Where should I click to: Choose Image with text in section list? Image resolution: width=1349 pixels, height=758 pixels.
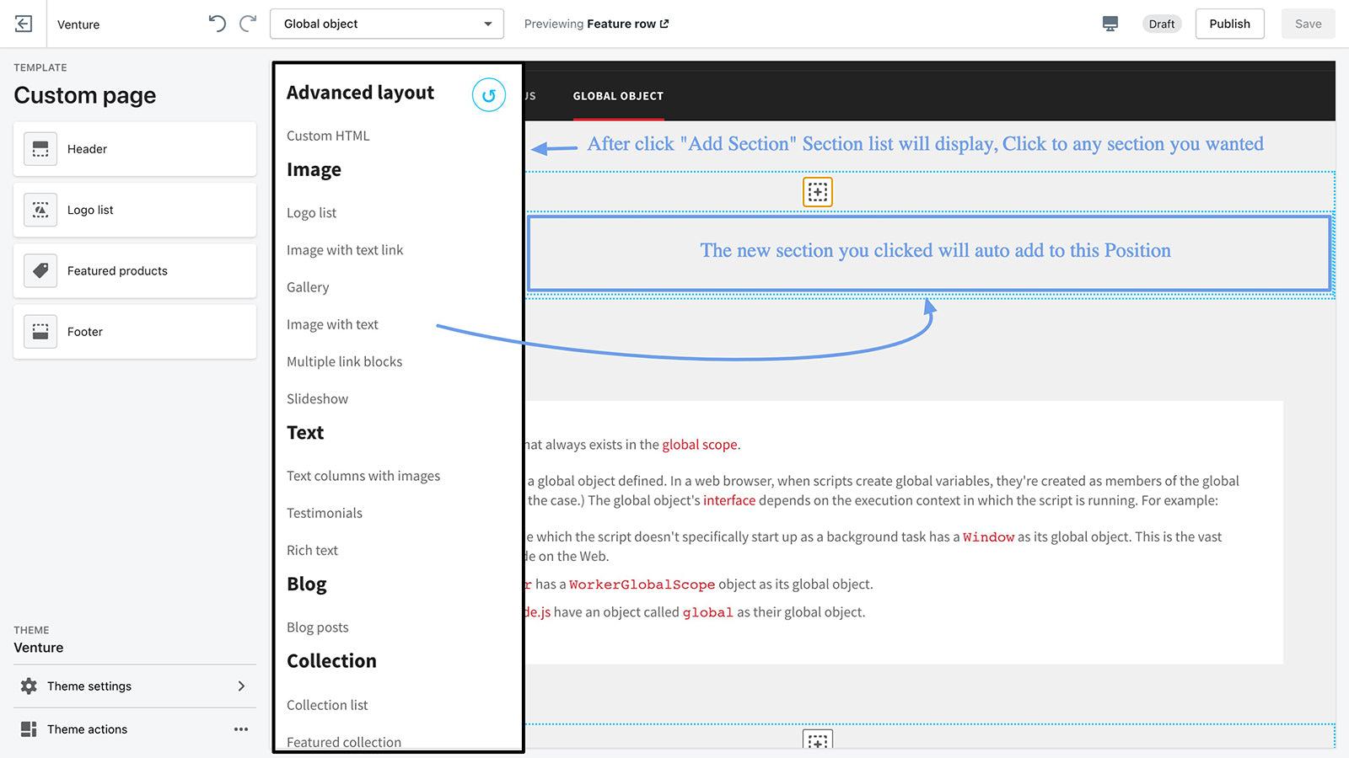(332, 324)
